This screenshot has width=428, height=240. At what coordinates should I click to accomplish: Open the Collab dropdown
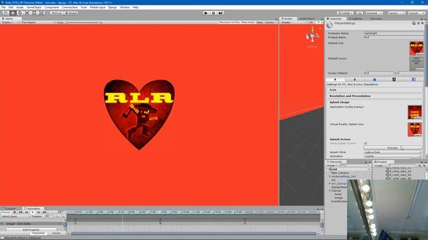(x=345, y=13)
